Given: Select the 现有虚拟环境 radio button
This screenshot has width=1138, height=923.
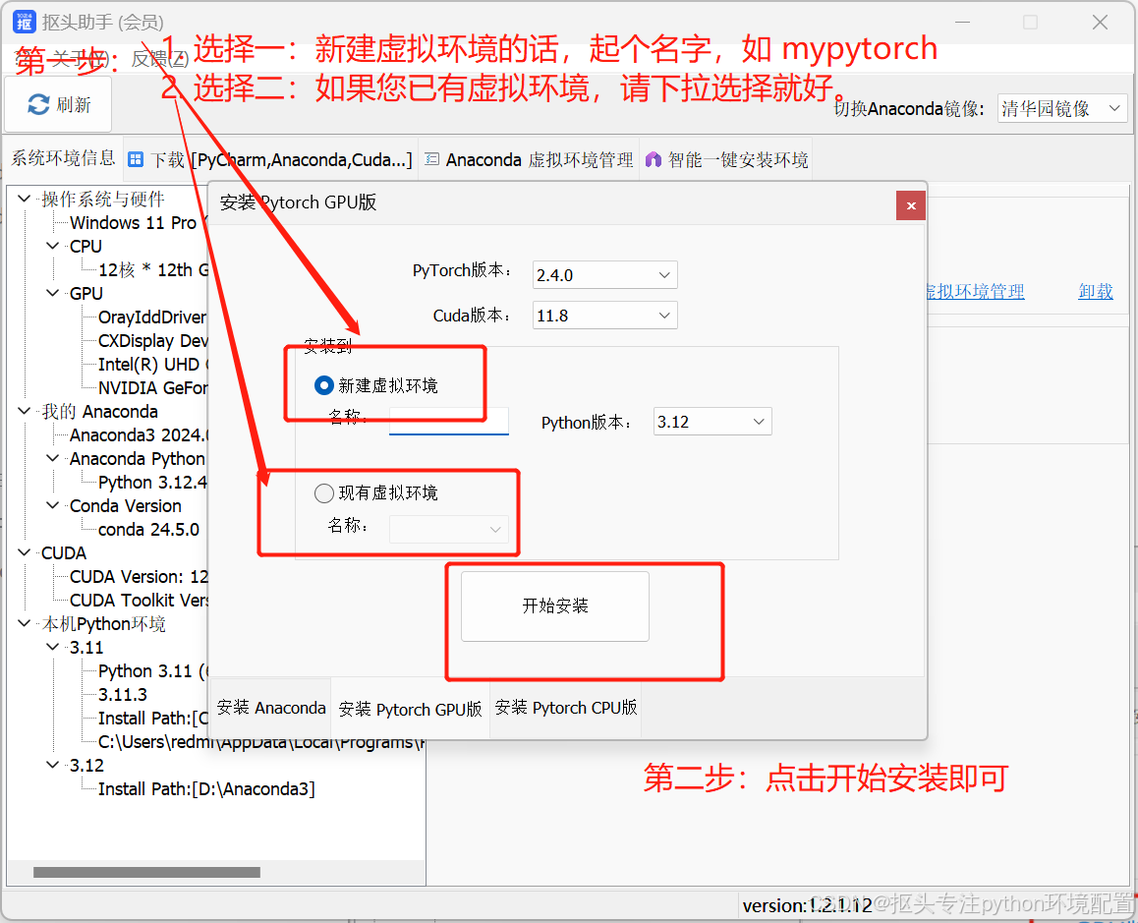Looking at the screenshot, I should click(324, 492).
